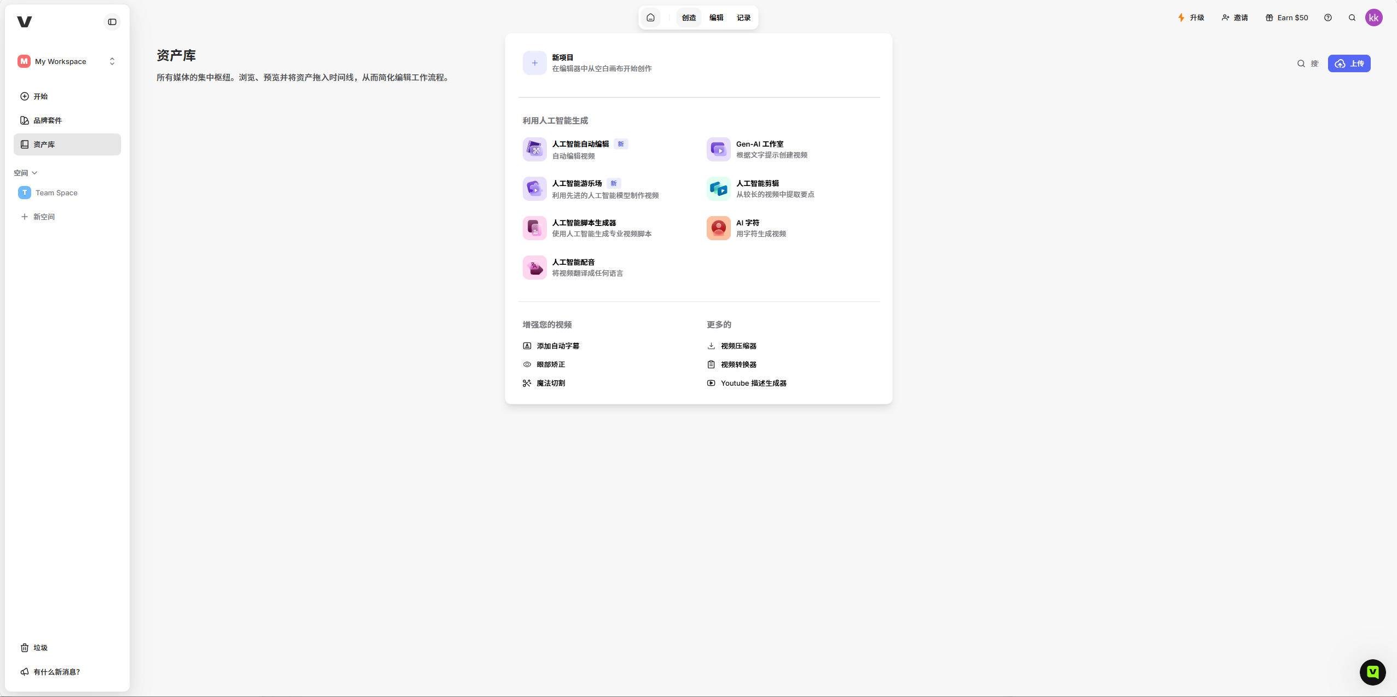Click the 上传 upload button

pyautogui.click(x=1349, y=63)
